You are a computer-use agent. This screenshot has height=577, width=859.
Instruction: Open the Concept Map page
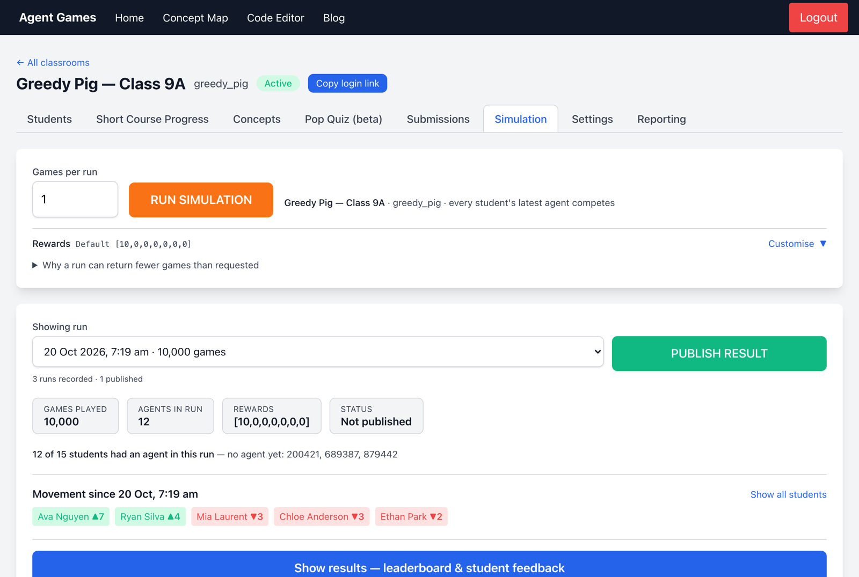coord(195,18)
